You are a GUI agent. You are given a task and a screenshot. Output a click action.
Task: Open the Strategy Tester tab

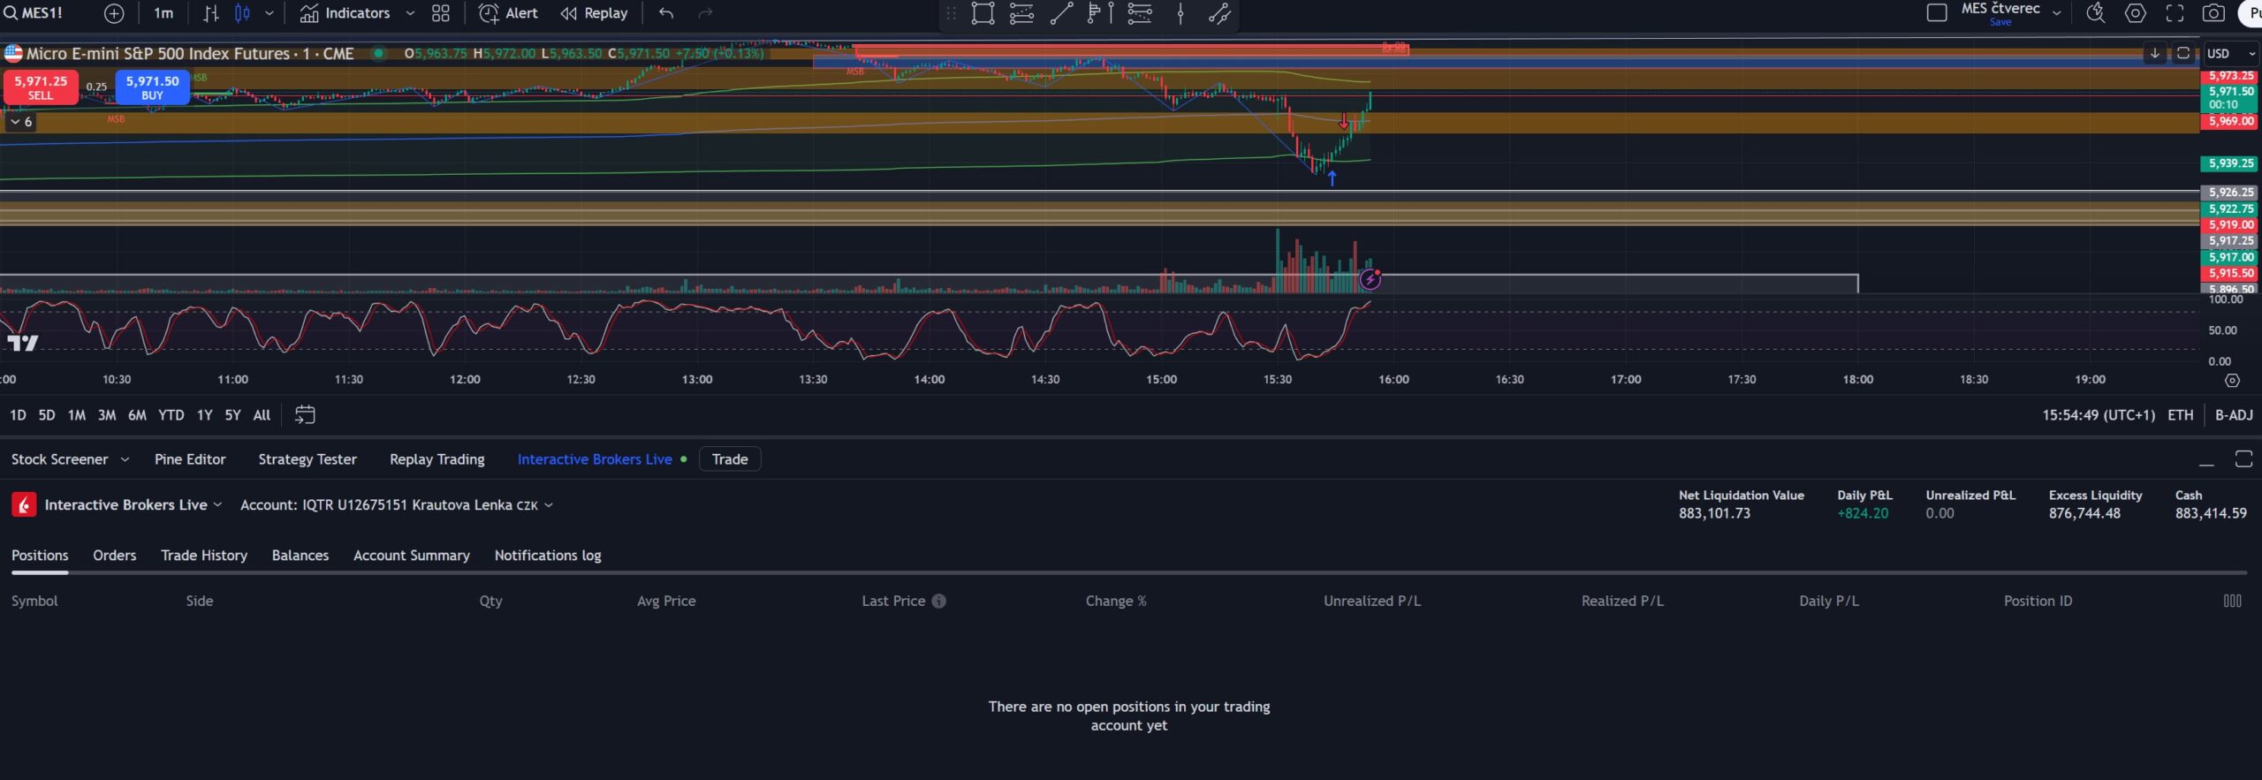(x=307, y=459)
